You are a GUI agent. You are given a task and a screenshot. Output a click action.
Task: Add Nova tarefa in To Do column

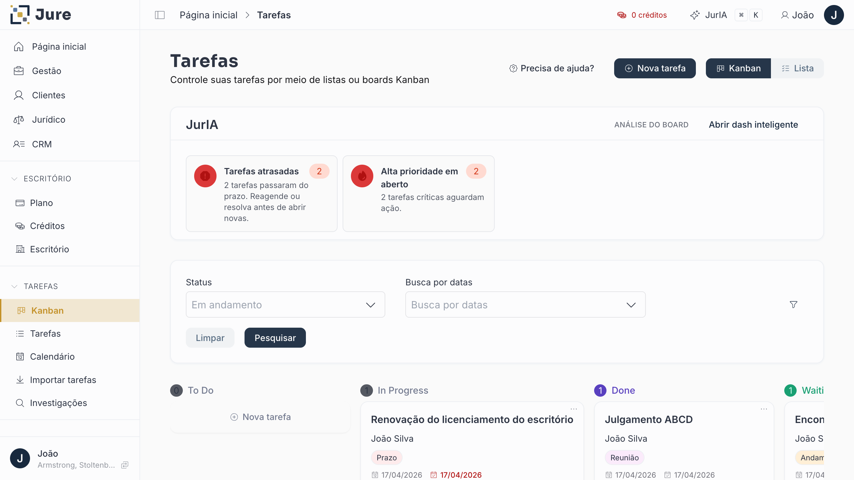click(261, 417)
